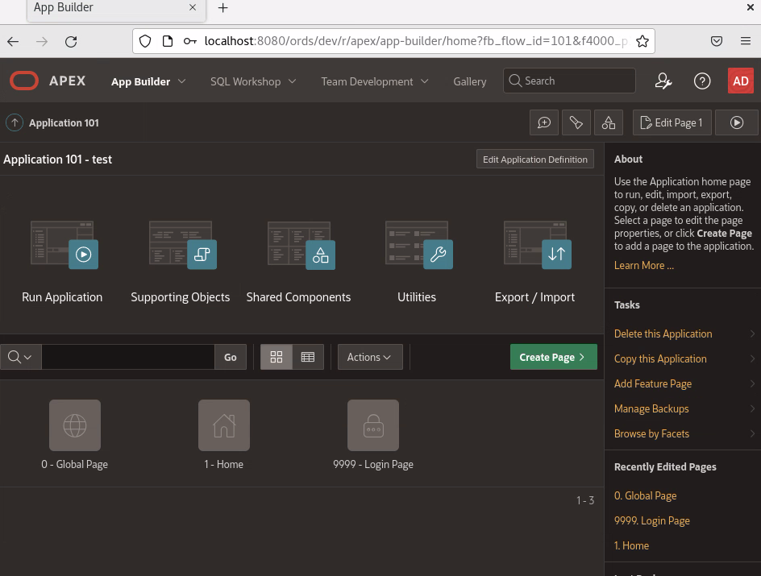Viewport: 761px width, 576px height.
Task: Open the Shared Components icon
Action: pos(298,245)
